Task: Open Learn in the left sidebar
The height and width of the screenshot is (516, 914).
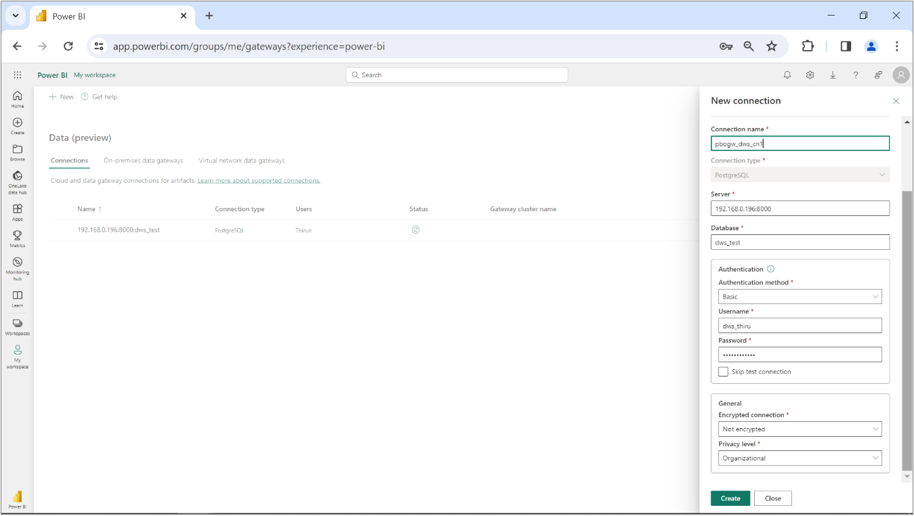Action: pyautogui.click(x=18, y=299)
